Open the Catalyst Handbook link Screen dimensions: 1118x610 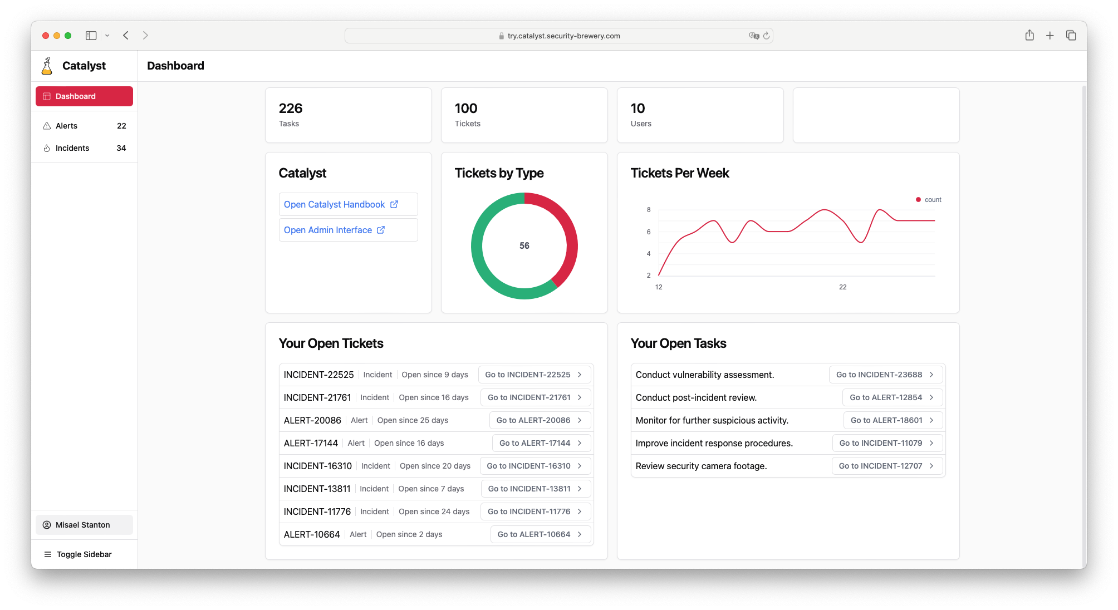pos(334,204)
